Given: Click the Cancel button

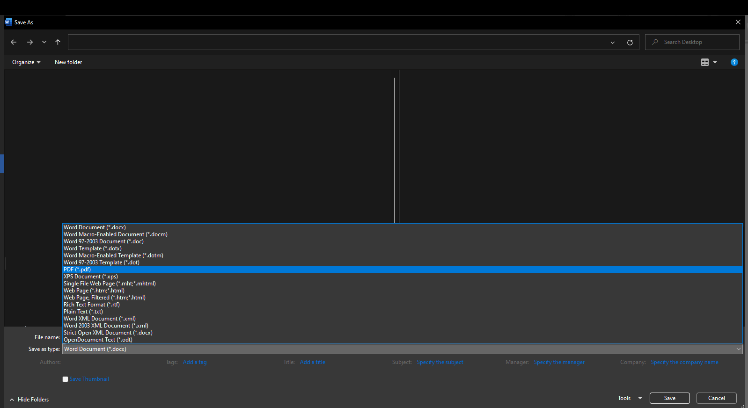Looking at the screenshot, I should [x=717, y=398].
